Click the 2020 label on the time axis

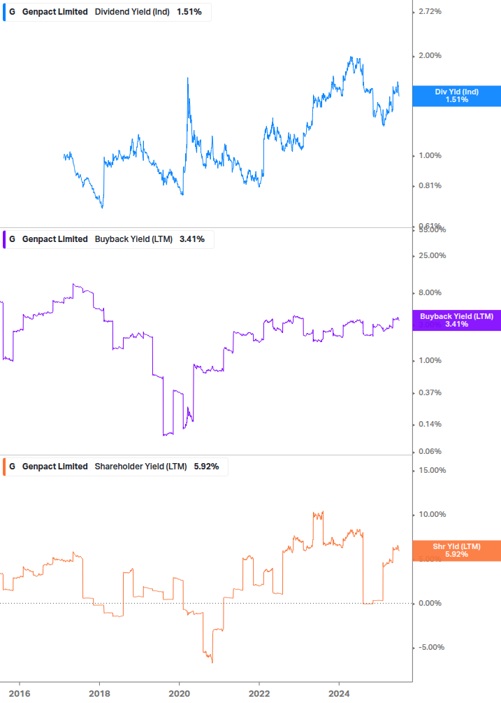coord(179,694)
